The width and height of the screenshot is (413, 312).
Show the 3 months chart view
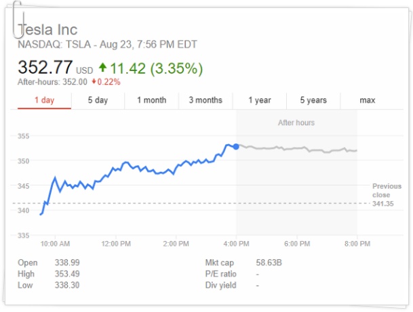(205, 100)
